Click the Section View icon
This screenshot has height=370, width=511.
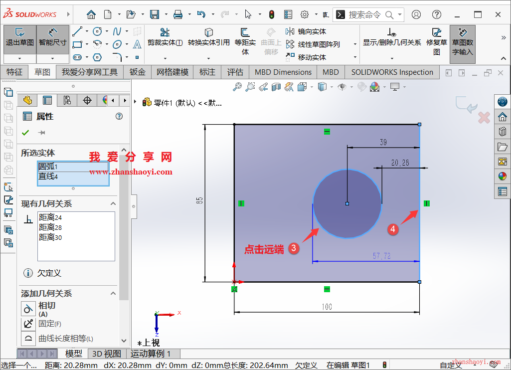[x=276, y=87]
